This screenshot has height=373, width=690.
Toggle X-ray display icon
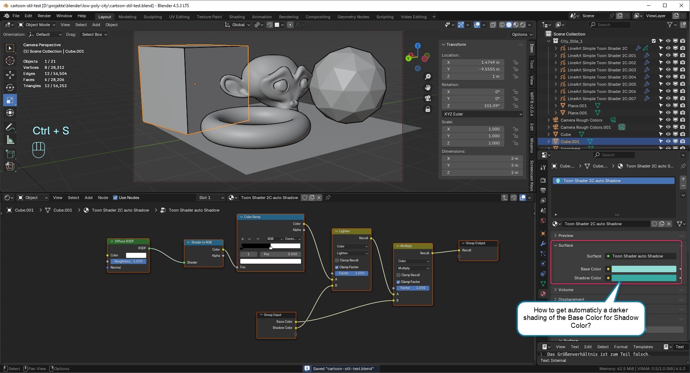coord(493,25)
